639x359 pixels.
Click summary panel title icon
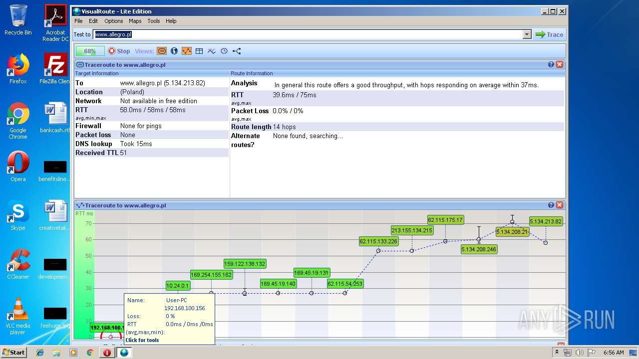(80, 65)
